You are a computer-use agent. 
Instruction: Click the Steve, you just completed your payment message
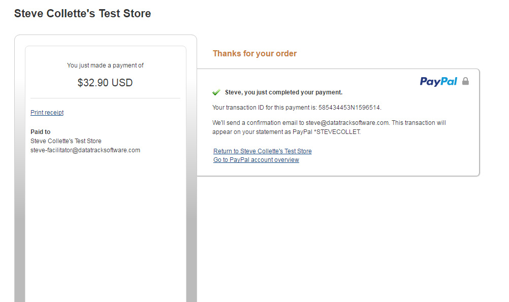[284, 92]
